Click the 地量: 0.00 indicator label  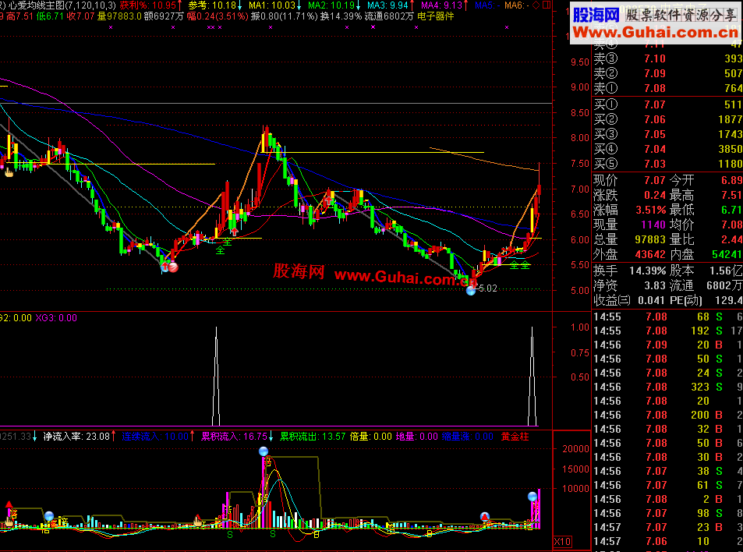(416, 437)
